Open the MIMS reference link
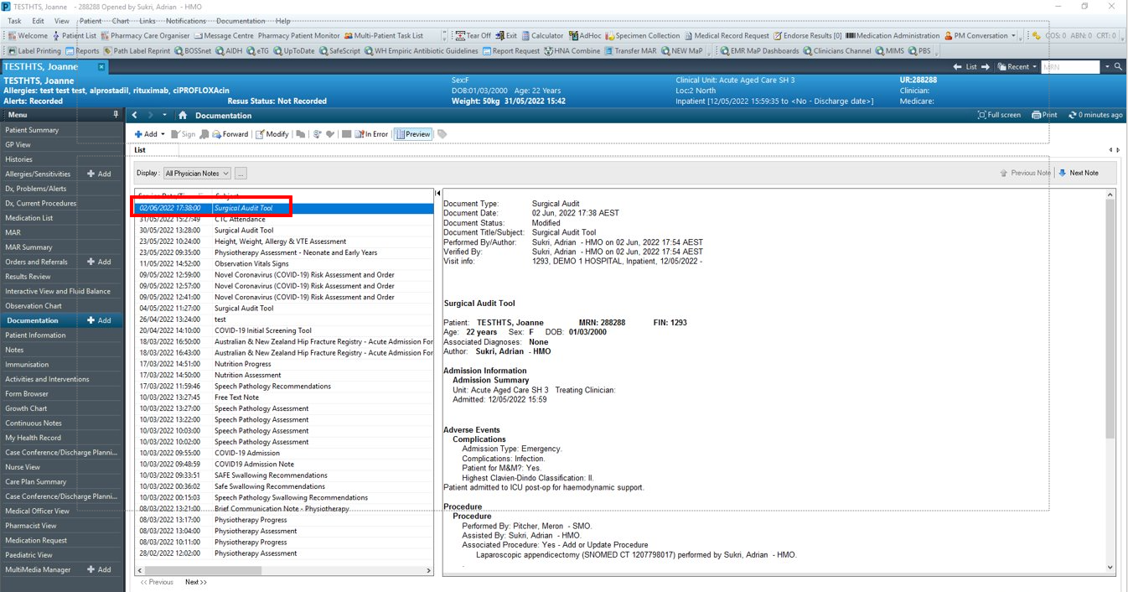The image size is (1128, 592). [890, 51]
